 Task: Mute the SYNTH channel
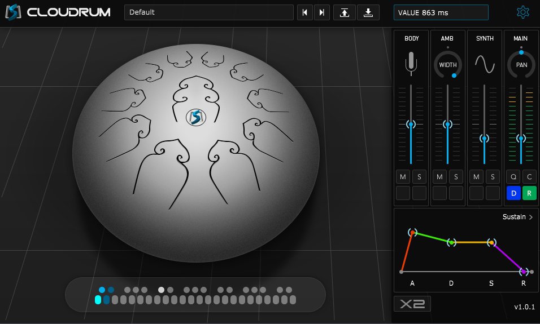point(476,176)
